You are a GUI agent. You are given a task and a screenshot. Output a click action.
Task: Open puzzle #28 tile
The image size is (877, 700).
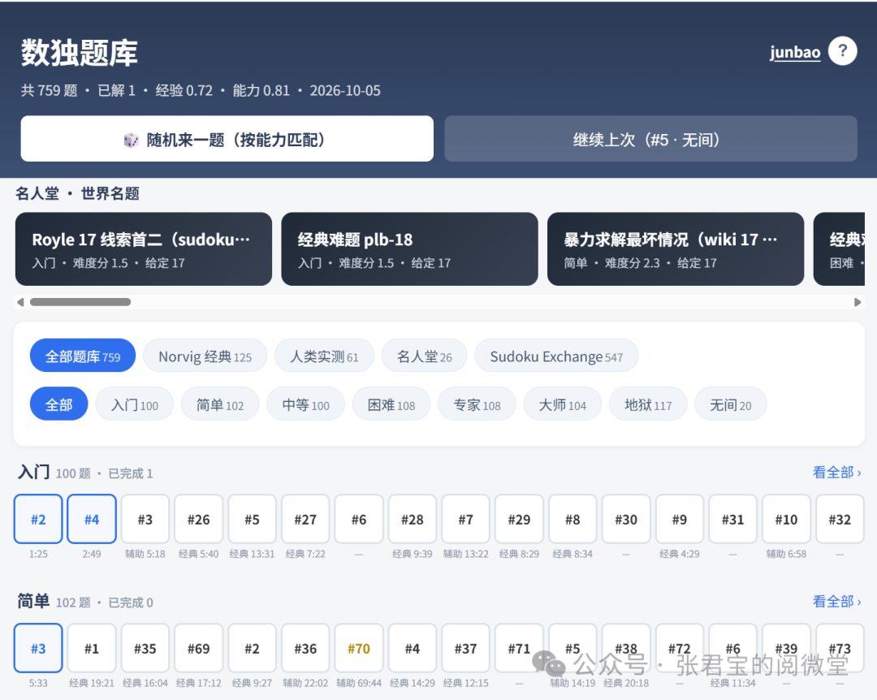click(413, 519)
